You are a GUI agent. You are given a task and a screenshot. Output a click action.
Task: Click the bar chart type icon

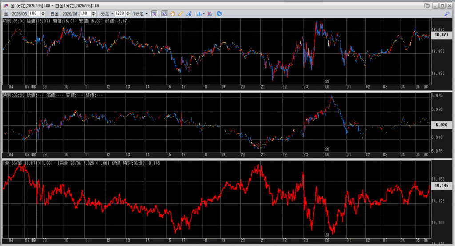tap(199, 13)
